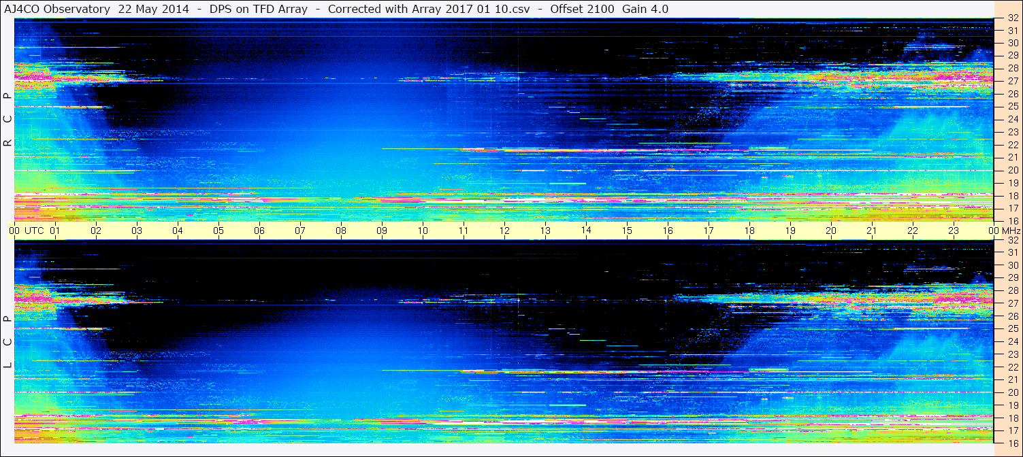Select the 02 UTC hour marker
This screenshot has width=1023, height=457.
96,231
